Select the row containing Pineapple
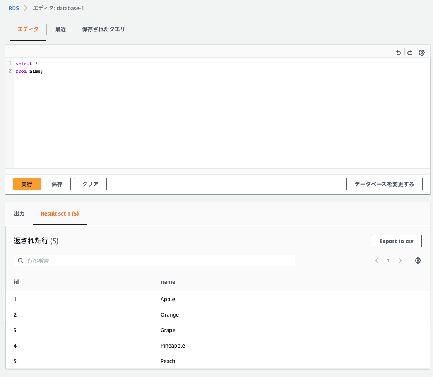This screenshot has height=377, width=433. [x=173, y=346]
